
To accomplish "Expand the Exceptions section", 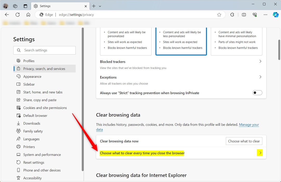I will point(260,77).
